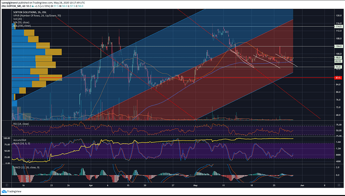Click the 98.0 current price label
The image size is (345, 196).
pos(338,57)
